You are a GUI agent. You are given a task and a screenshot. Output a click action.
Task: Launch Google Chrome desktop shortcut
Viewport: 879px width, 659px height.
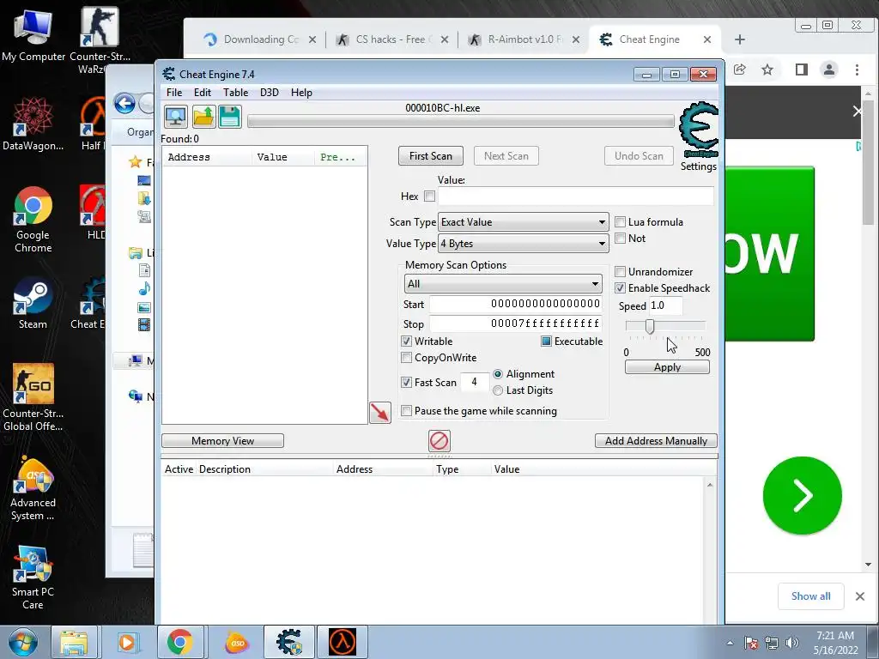pos(33,219)
